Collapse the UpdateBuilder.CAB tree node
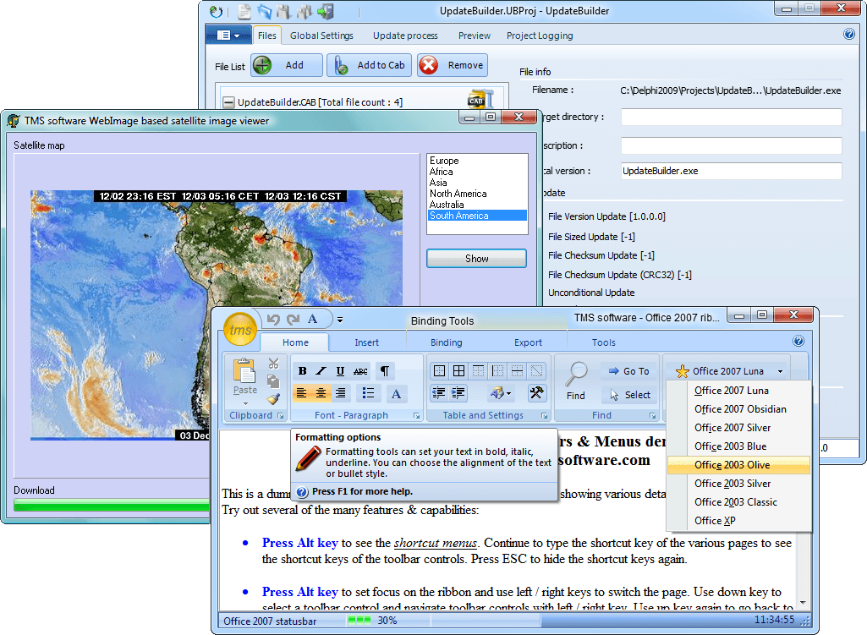This screenshot has width=867, height=635. (x=228, y=102)
